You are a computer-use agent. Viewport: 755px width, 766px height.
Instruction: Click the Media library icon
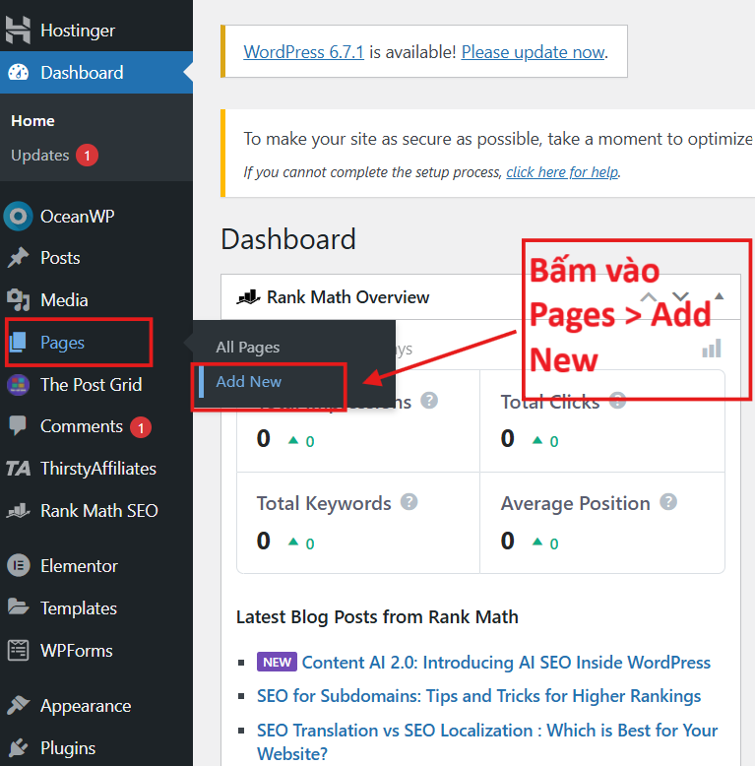point(18,299)
